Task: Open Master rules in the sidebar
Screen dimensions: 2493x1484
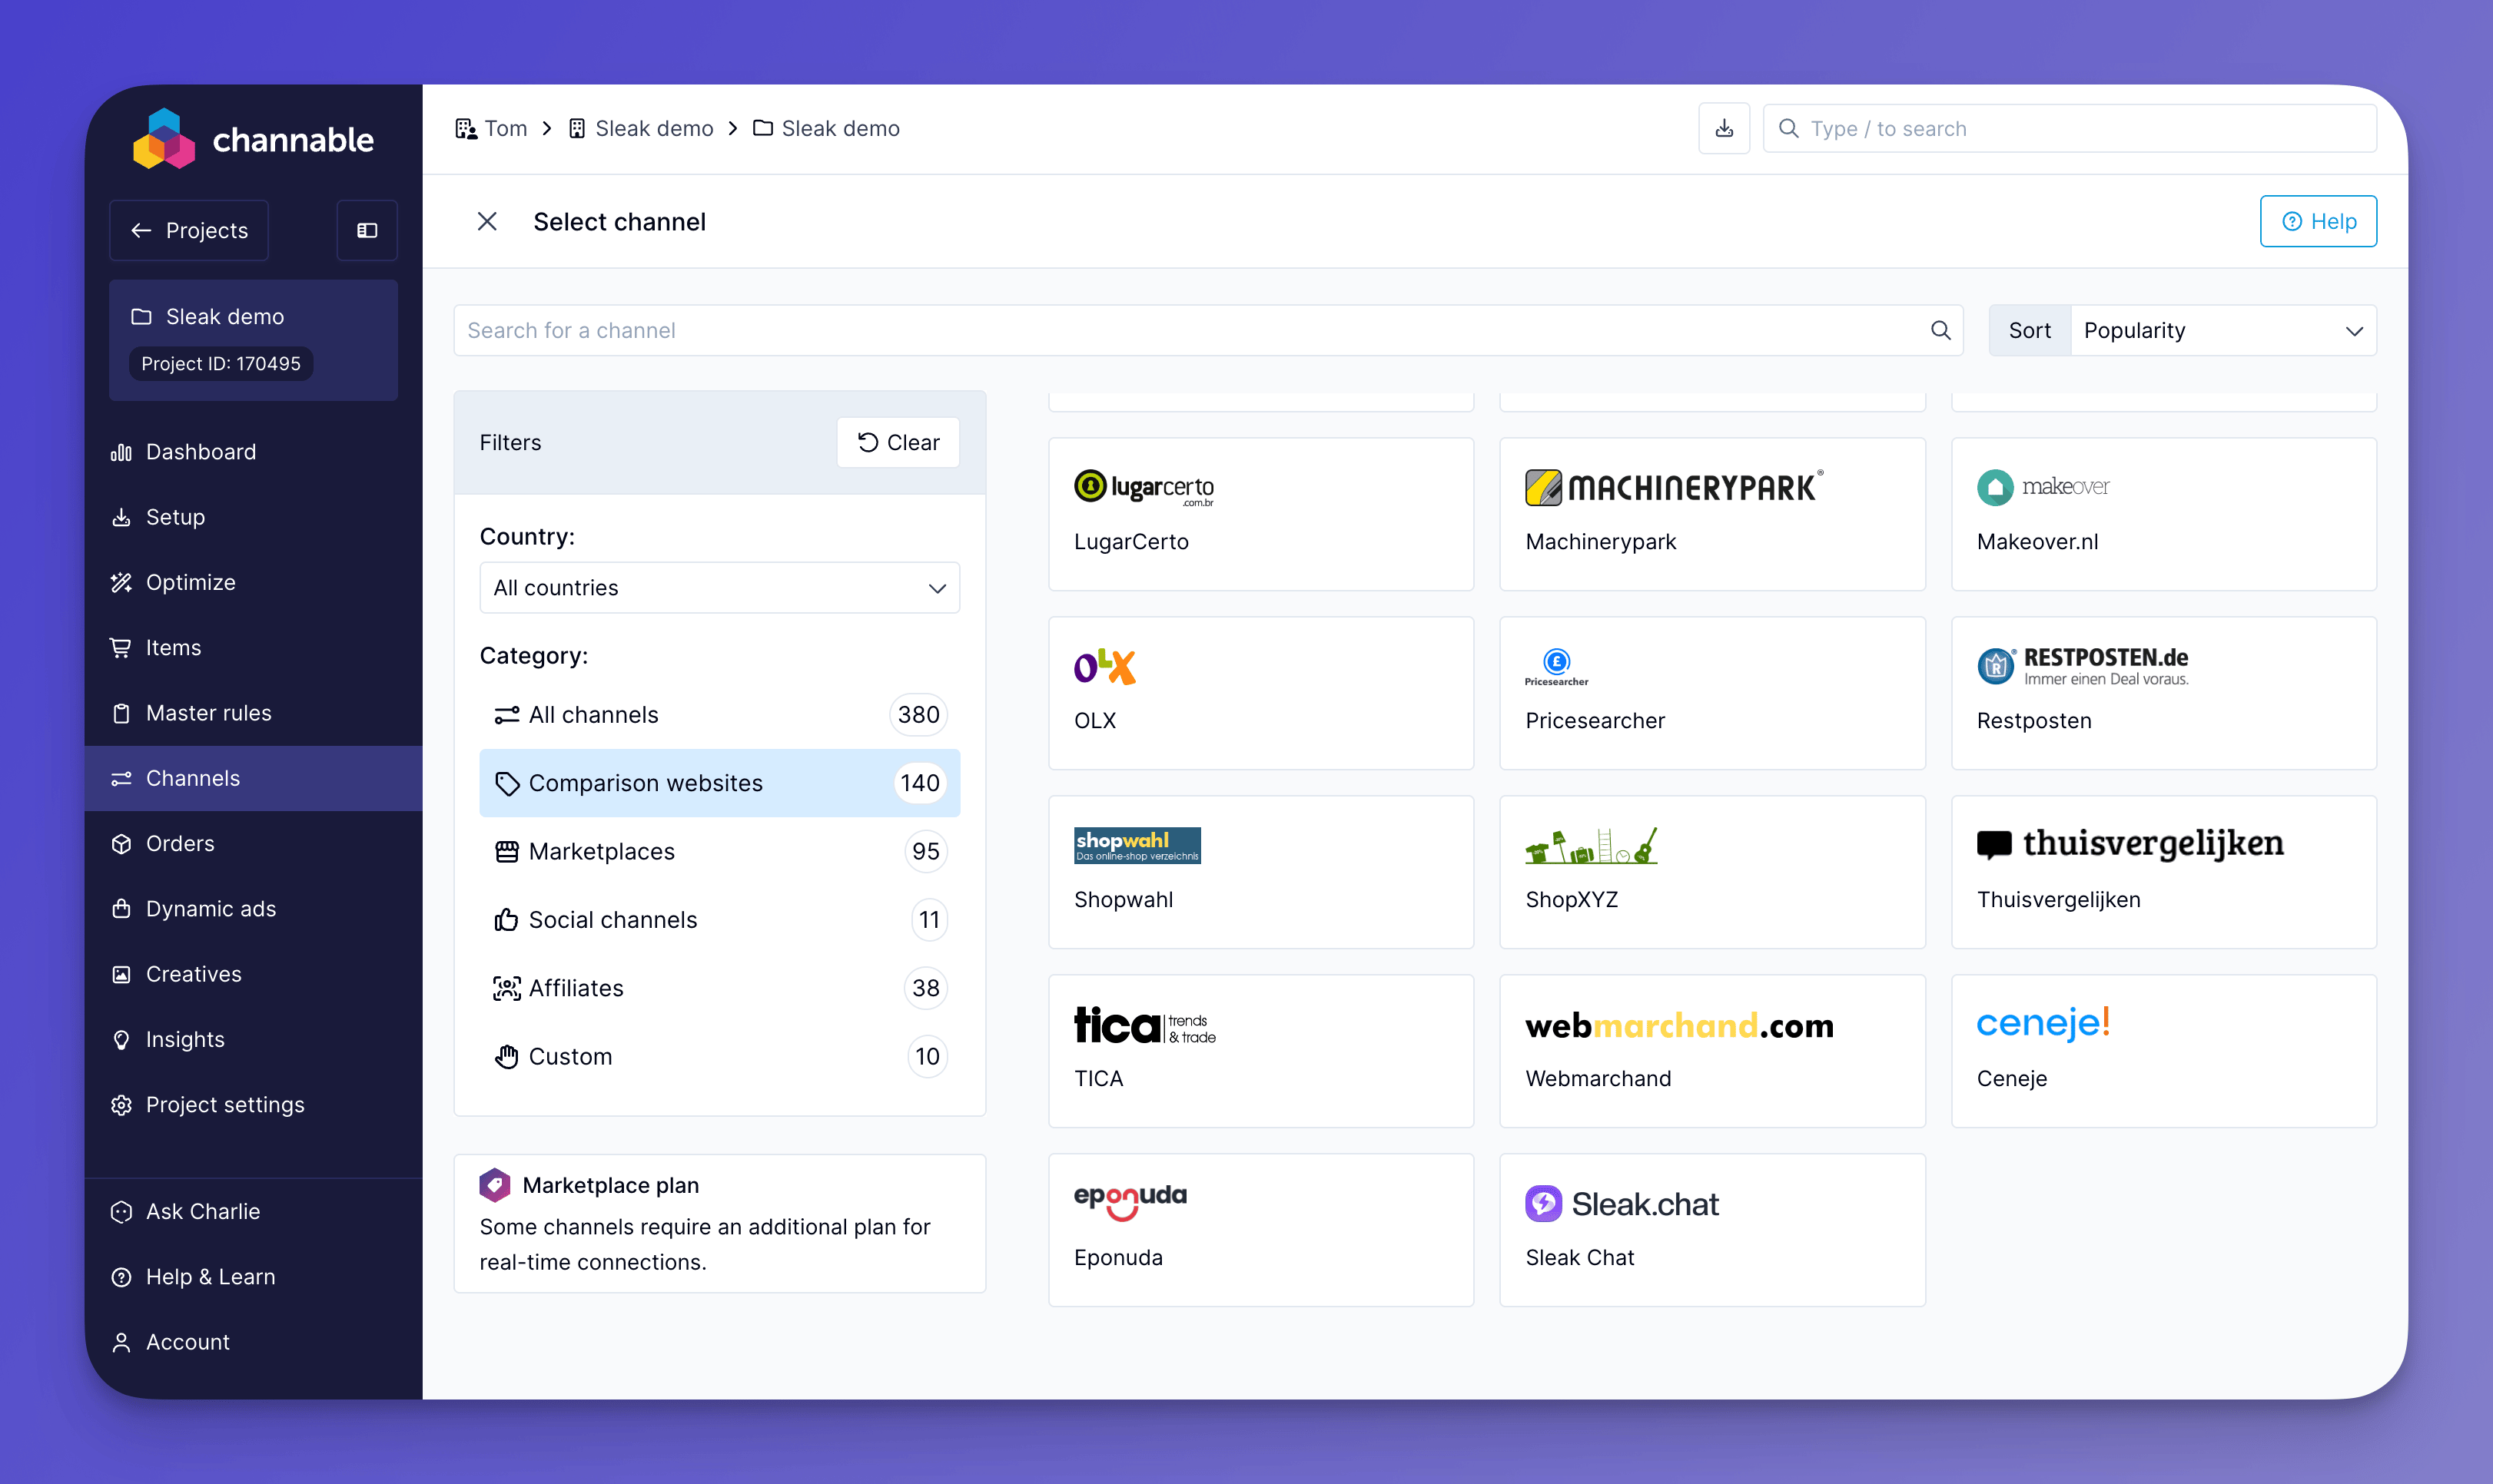Action: [x=253, y=713]
